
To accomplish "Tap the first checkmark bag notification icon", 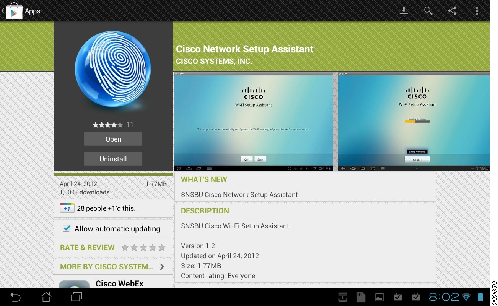I will click(397, 297).
